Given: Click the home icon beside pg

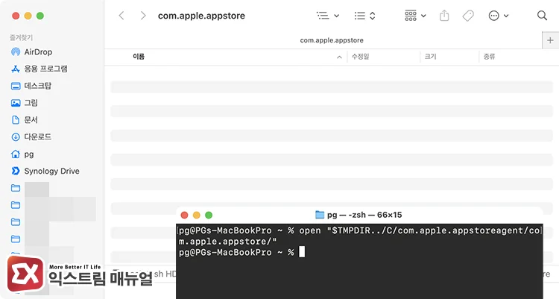Looking at the screenshot, I should 16,154.
